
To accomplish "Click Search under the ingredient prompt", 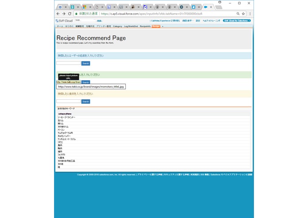I will [86, 101].
